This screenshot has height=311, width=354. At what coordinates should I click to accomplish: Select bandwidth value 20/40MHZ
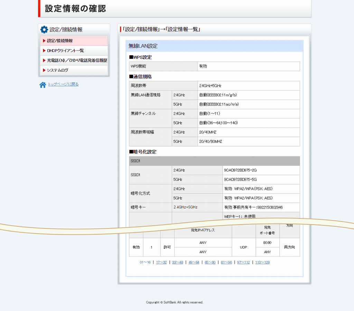(x=249, y=132)
